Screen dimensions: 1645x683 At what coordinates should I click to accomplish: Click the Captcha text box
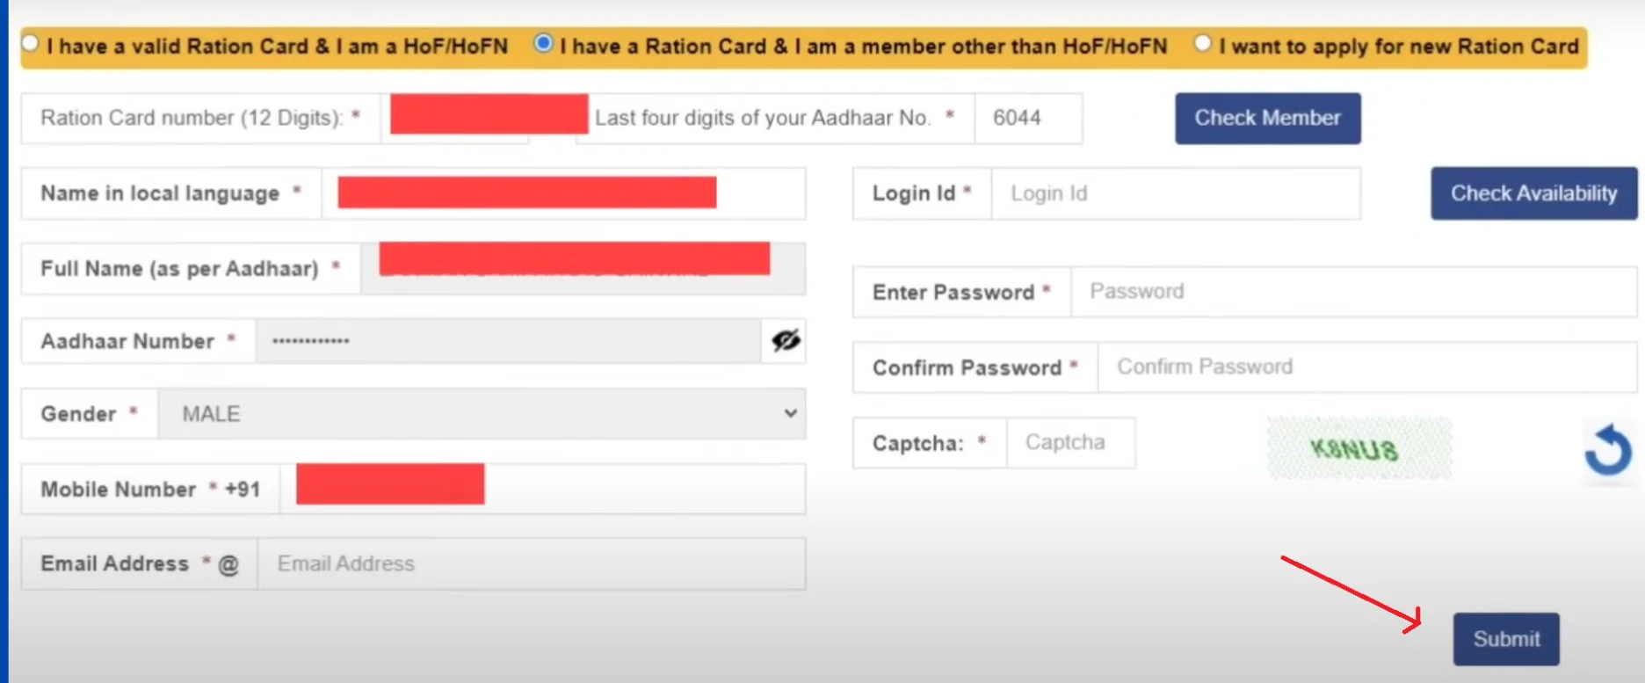[1070, 442]
